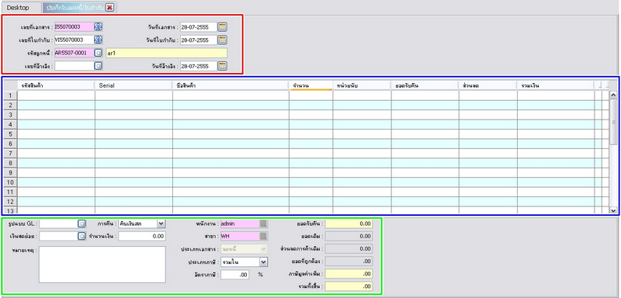This screenshot has width=621, height=298.
Task: Click the unit (หน่วยนับ) column header
Action: 362,85
